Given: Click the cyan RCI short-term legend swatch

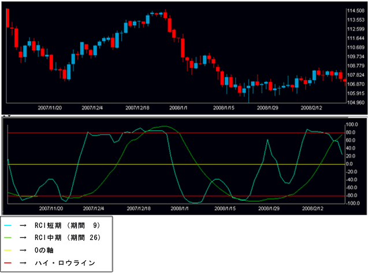Looking at the screenshot, I should click(x=8, y=226).
